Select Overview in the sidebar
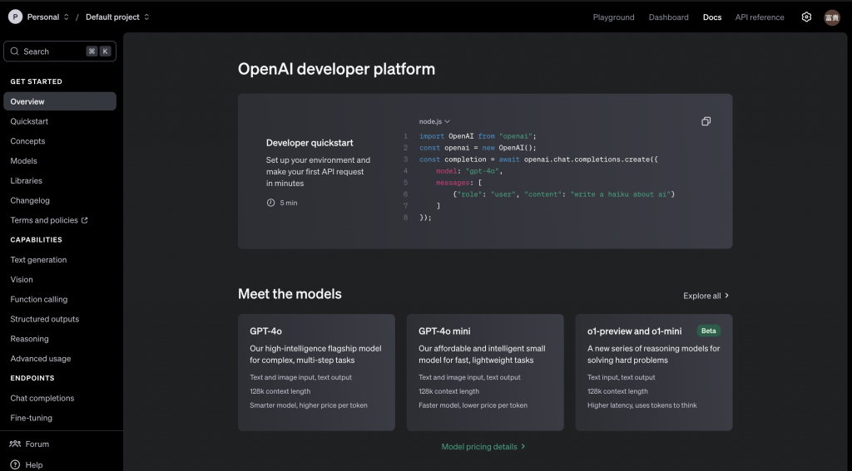The height and width of the screenshot is (471, 852). point(60,101)
